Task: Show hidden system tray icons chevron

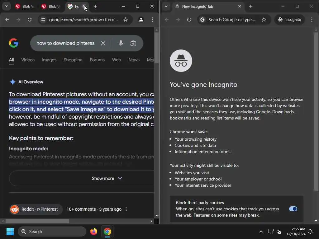Action: (x=261, y=232)
